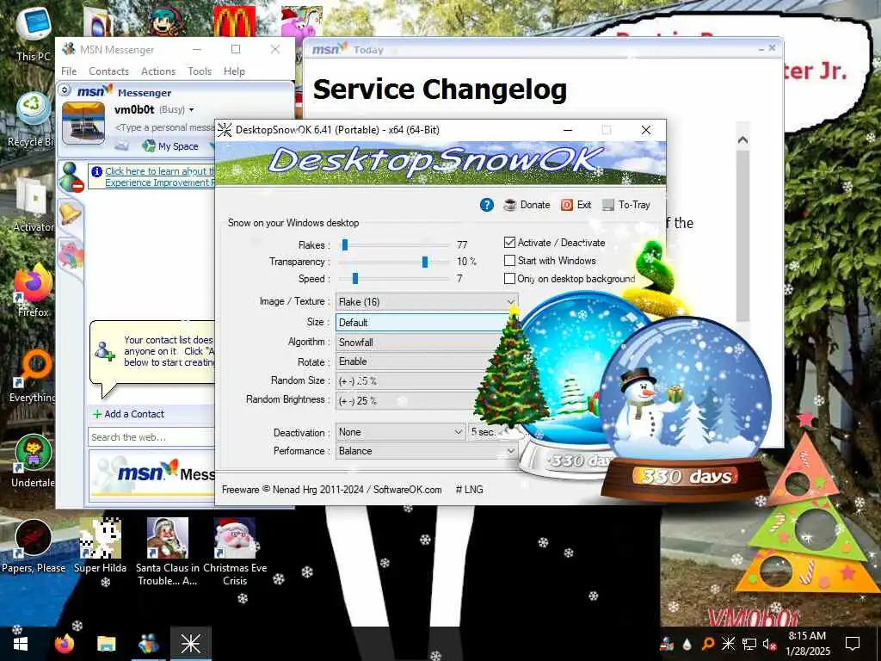
Task: Collapse the MSN Messenger header chevron button
Action: [x=65, y=90]
